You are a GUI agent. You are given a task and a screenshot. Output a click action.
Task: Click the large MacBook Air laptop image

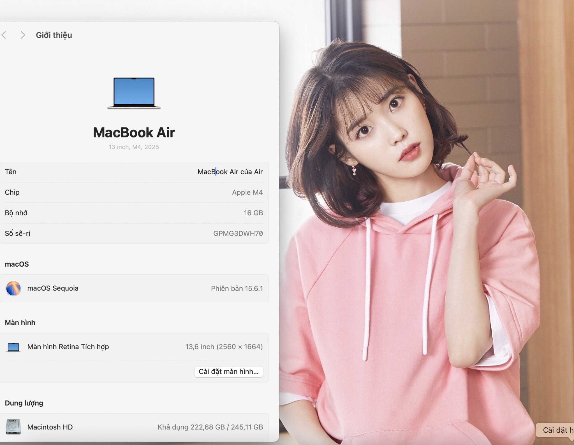(x=134, y=93)
